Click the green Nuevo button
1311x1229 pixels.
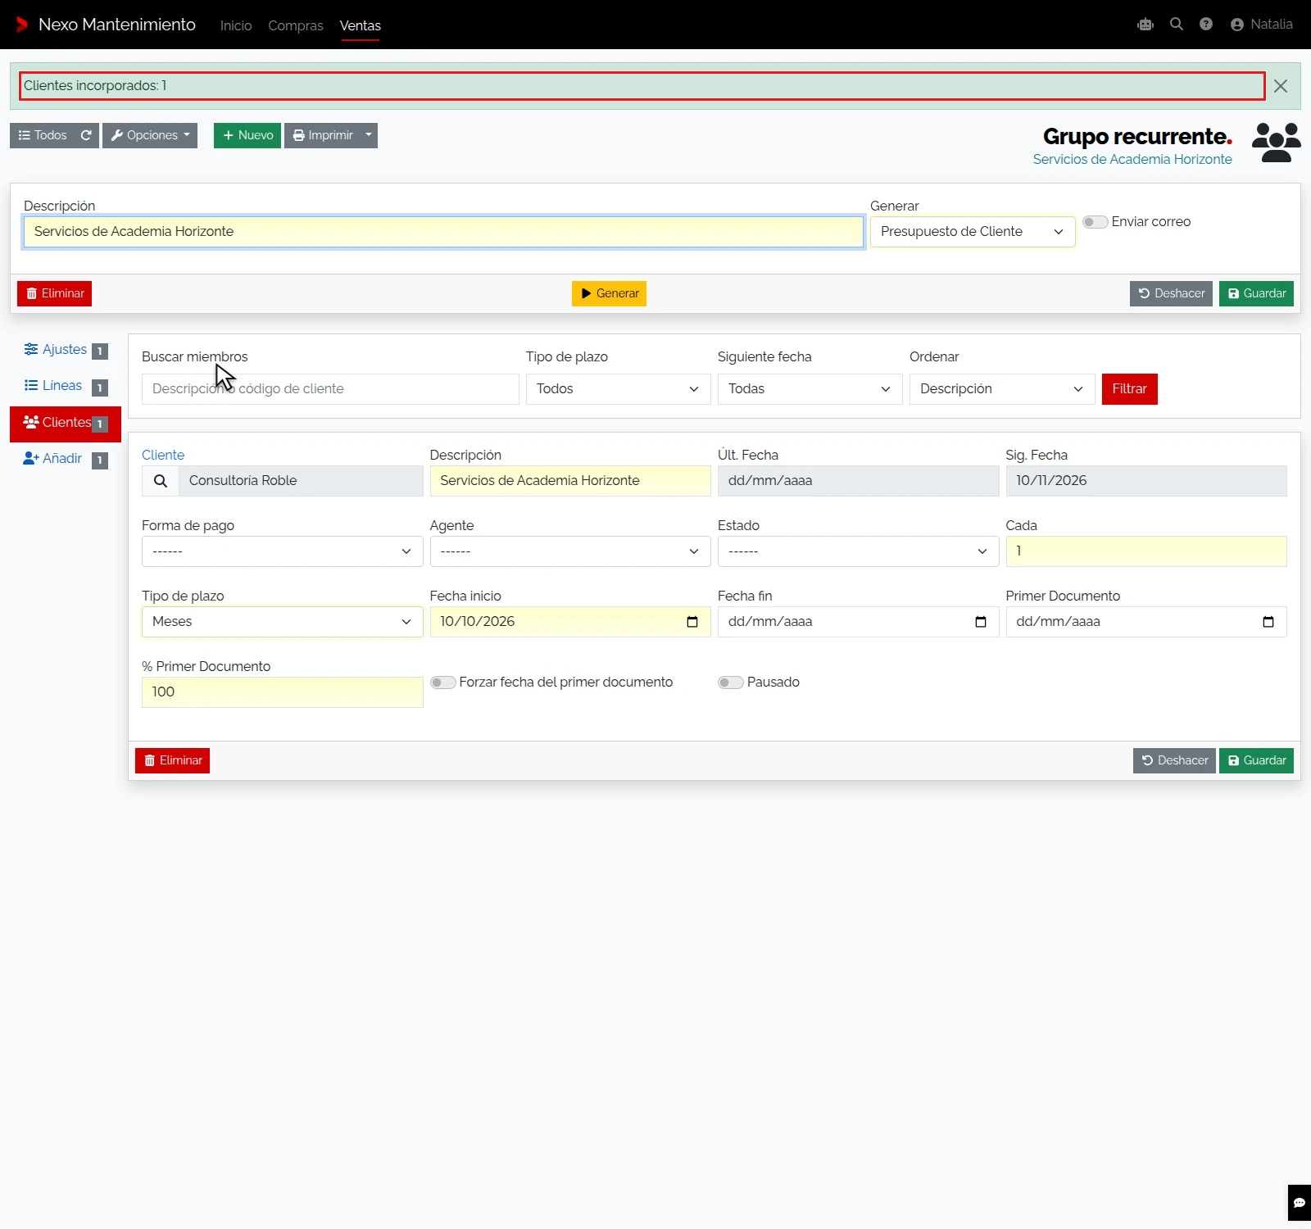click(247, 135)
